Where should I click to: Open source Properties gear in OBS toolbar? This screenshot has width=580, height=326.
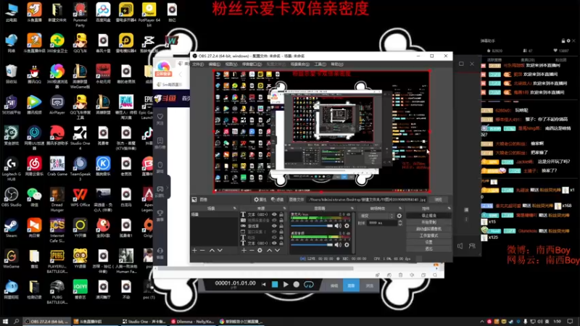click(260, 200)
